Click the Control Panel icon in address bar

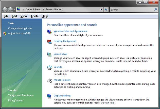click(x=19, y=9)
